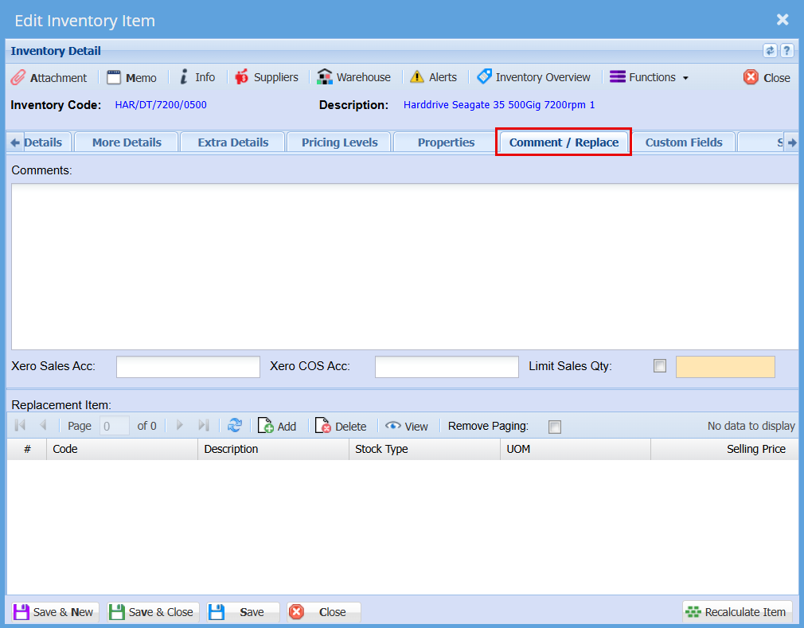Click the Recalculate Item button

click(x=736, y=612)
